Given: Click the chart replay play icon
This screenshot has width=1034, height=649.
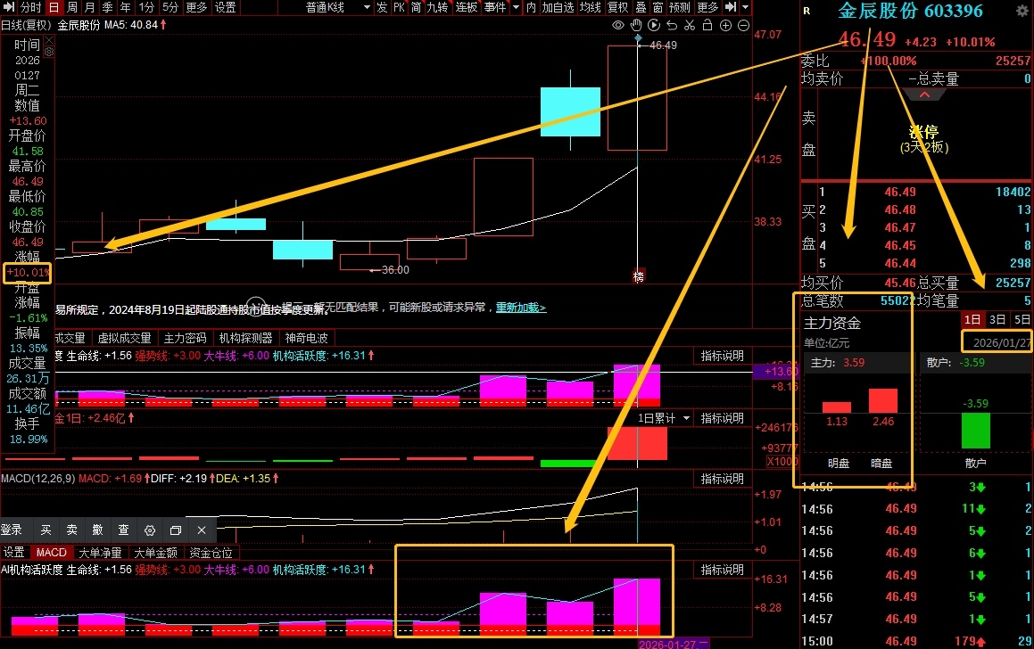Looking at the screenshot, I should (x=654, y=25).
